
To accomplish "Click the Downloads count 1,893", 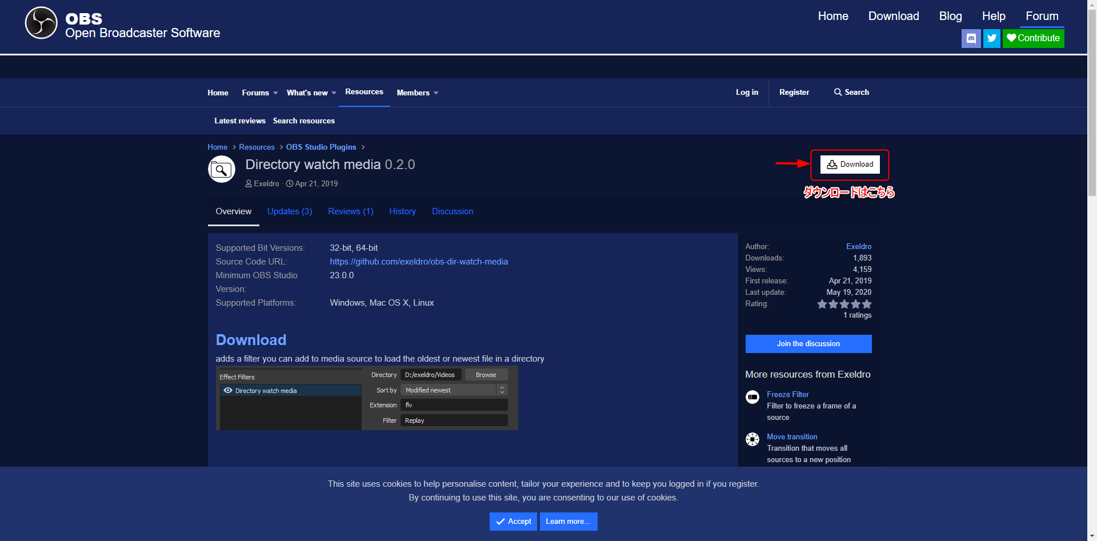I will (862, 258).
